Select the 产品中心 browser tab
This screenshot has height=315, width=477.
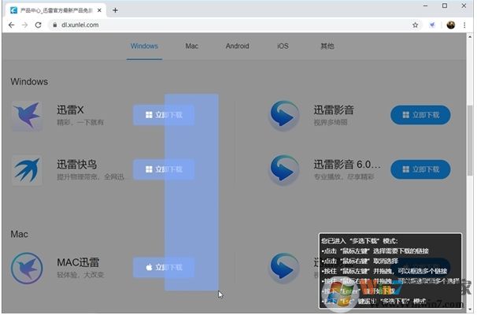pyautogui.click(x=56, y=10)
